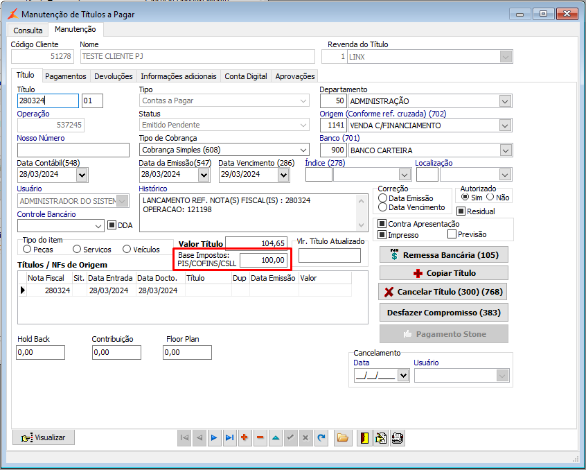Click the Remessa Bancária (105) button
586x470 pixels.
pos(444,255)
